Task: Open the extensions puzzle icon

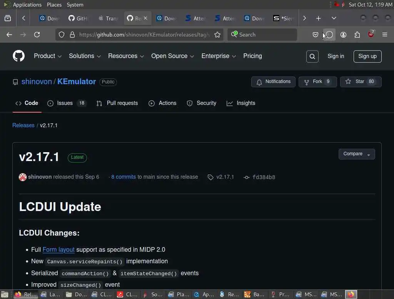Action: point(357,35)
